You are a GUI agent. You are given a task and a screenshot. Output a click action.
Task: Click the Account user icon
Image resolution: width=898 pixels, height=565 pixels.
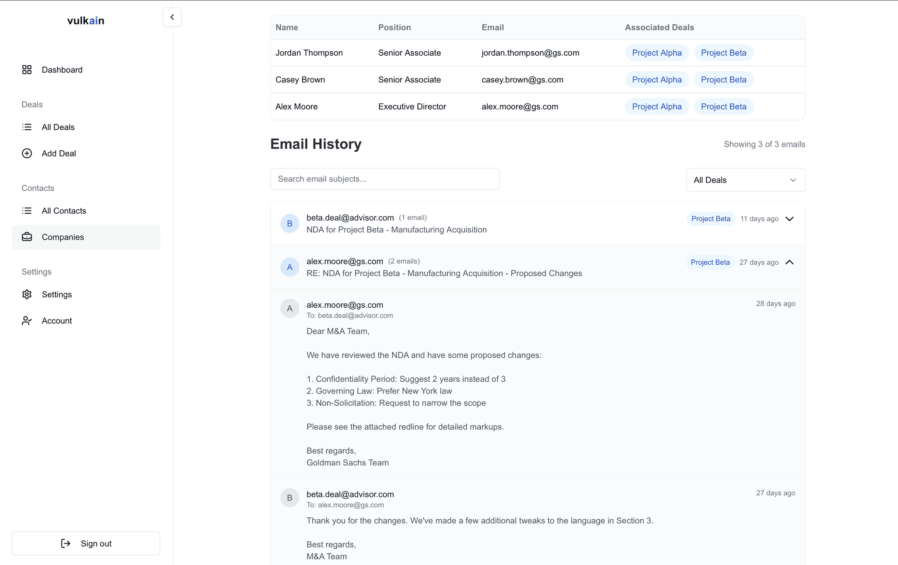[27, 321]
